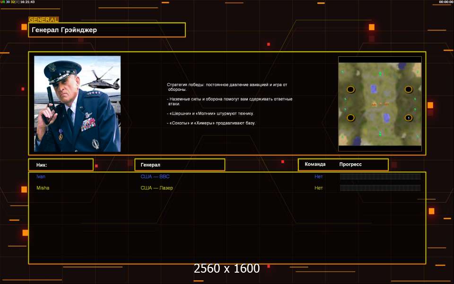Click Ivan's team value Нет
The height and width of the screenshot is (284, 454).
(319, 177)
